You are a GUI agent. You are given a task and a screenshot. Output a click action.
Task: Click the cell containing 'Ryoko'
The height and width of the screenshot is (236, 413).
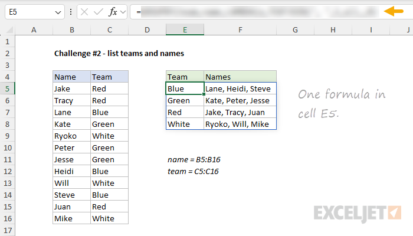[71, 136]
